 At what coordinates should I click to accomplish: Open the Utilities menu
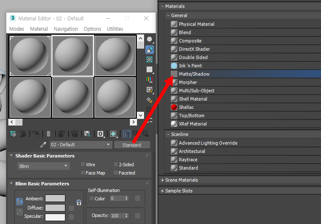(x=115, y=29)
